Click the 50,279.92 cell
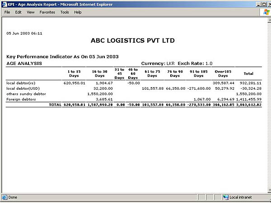Image resolution: width=271 pixels, height=203 pixels. click(224, 88)
